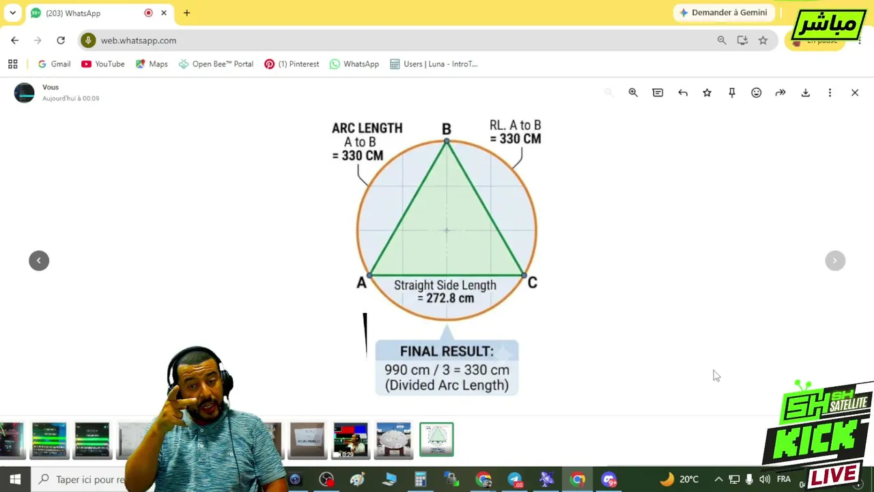Close the WhatsApp media viewer

[855, 92]
